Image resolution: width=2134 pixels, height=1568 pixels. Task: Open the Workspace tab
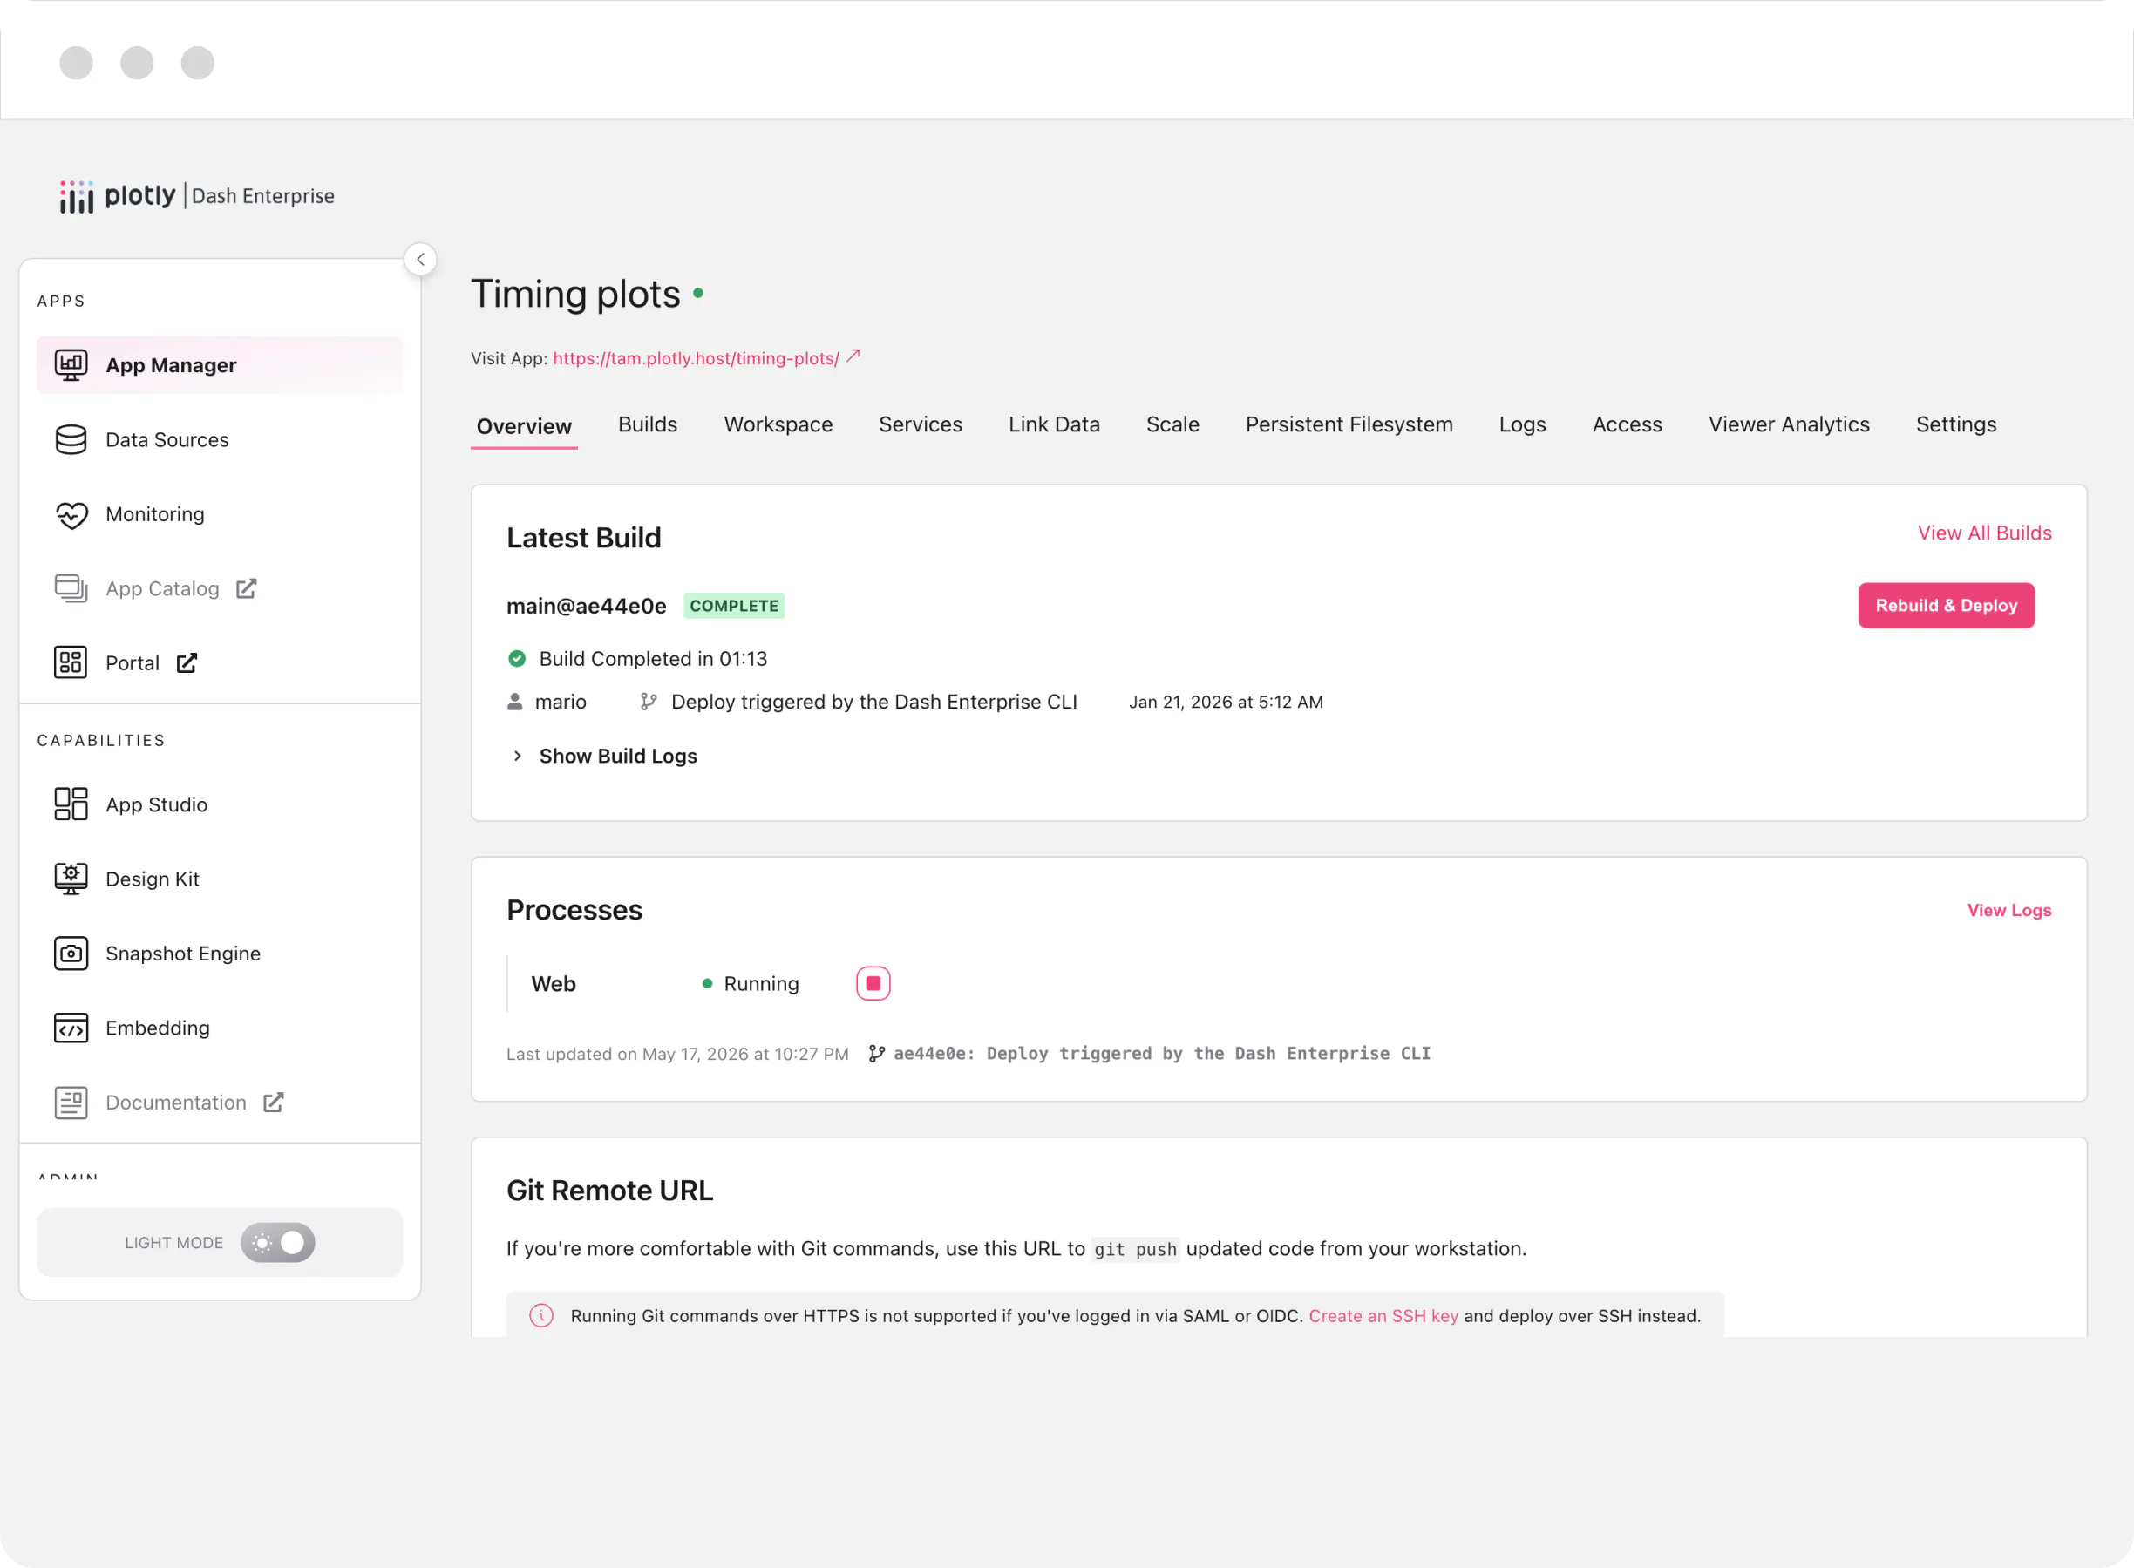(x=778, y=424)
